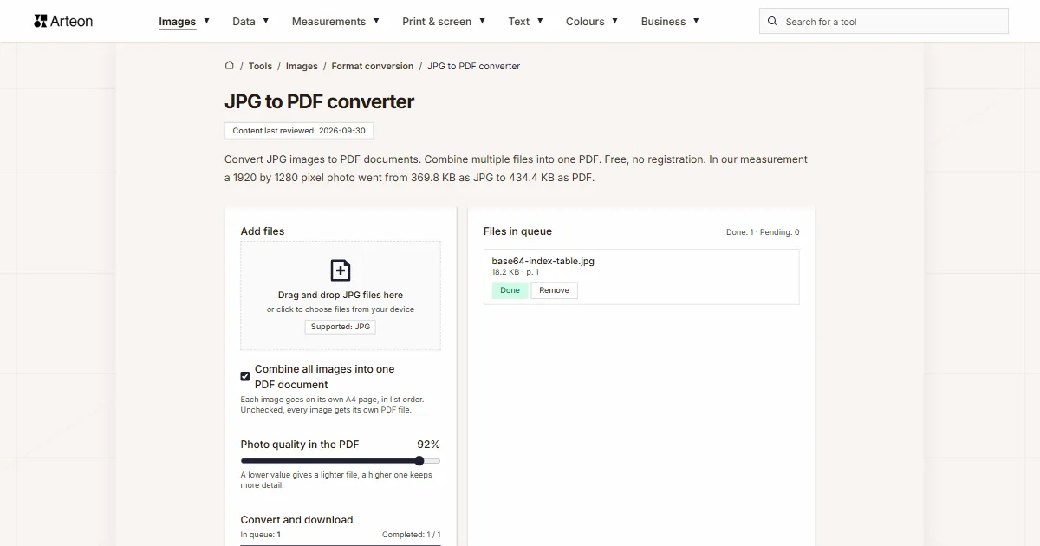Go to Images breadcrumb link

coord(302,66)
